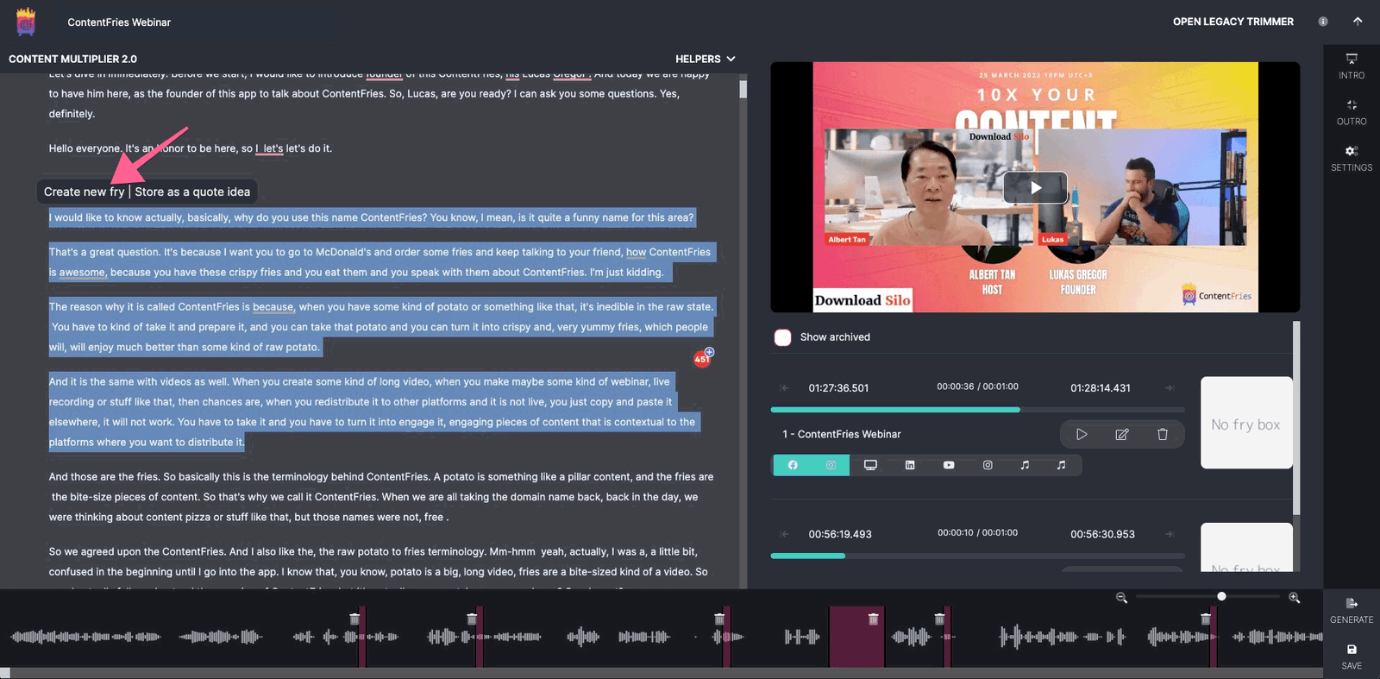
Task: Click the 1 - ContentFries Webinar label
Action: tap(842, 434)
